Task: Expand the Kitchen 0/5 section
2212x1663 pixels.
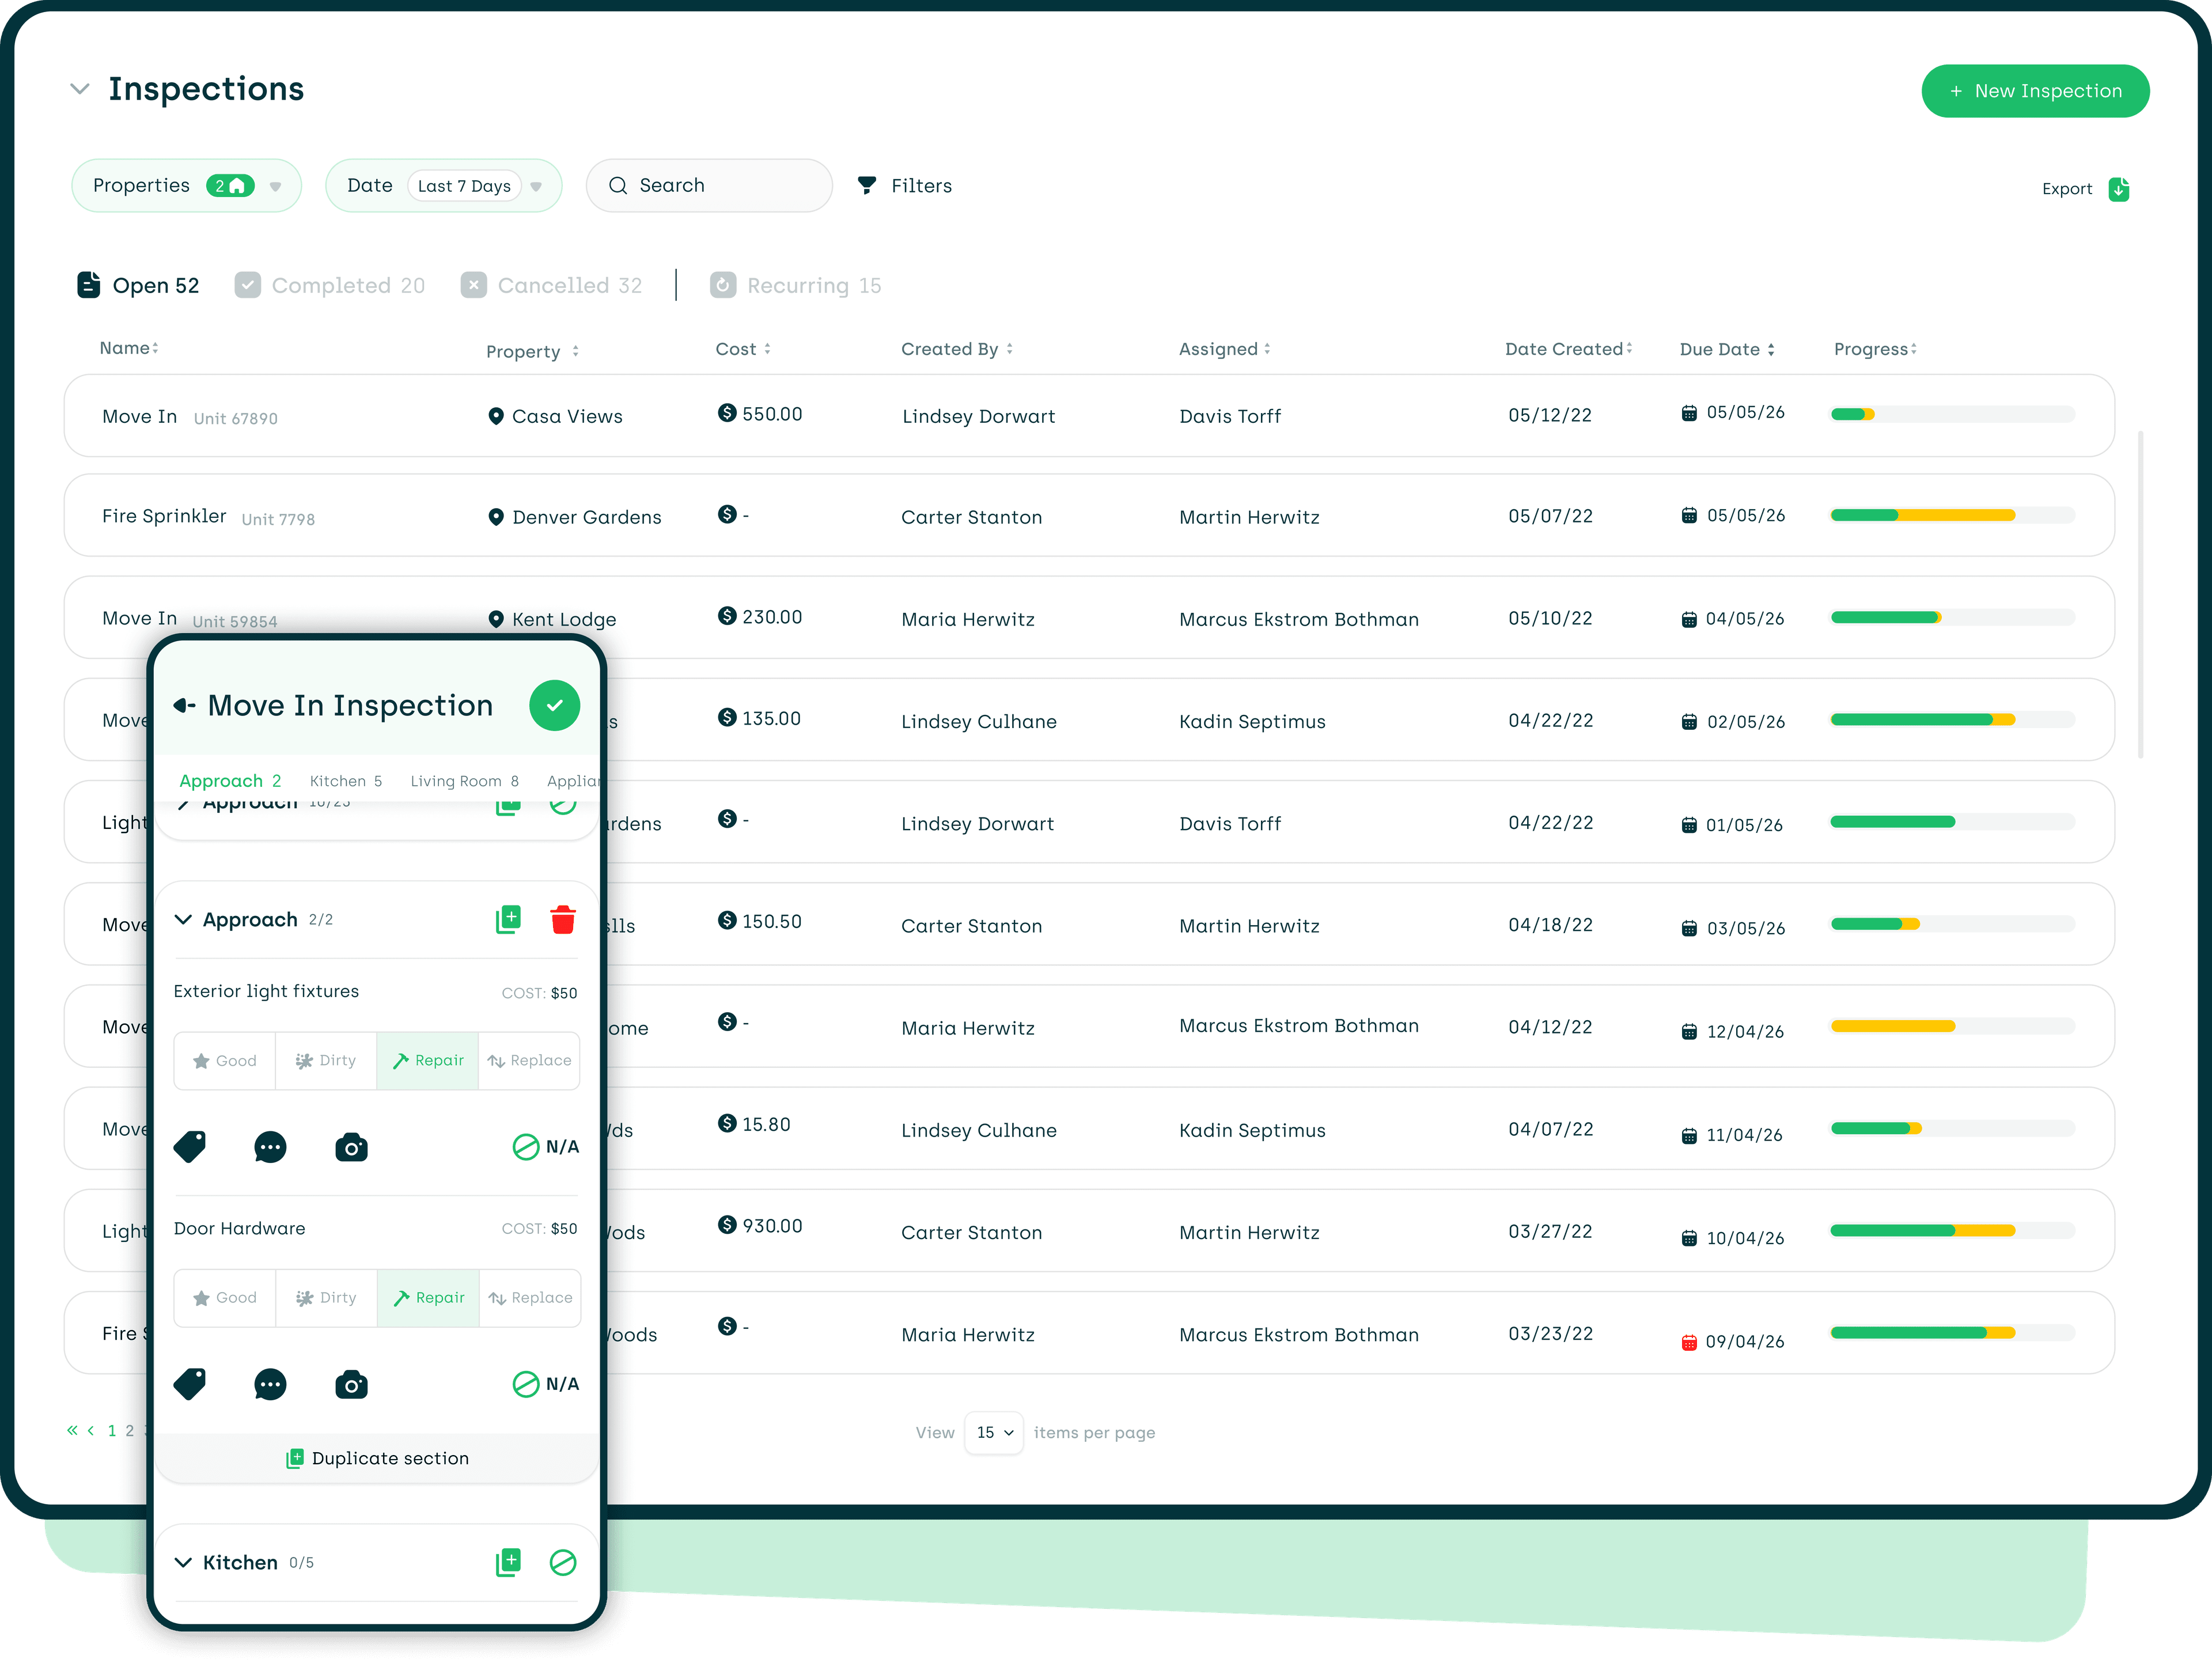Action: pyautogui.click(x=184, y=1561)
